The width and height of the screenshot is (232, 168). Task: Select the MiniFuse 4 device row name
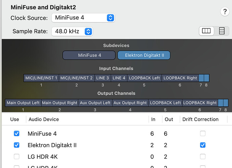tap(42, 134)
